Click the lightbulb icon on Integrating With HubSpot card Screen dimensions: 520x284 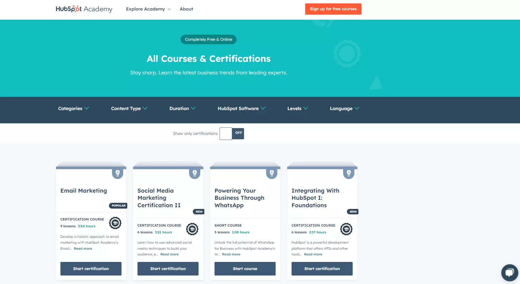pos(349,173)
